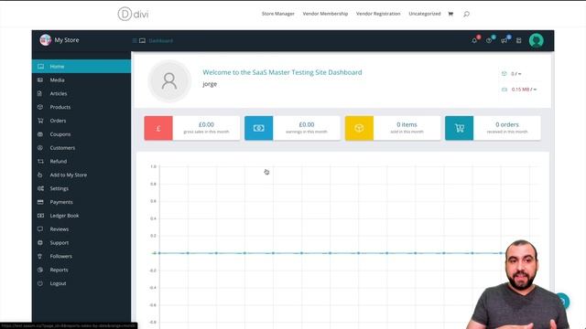The width and height of the screenshot is (586, 329).
Task: Toggle sidebar with hamburger menu icon
Action: tap(135, 40)
